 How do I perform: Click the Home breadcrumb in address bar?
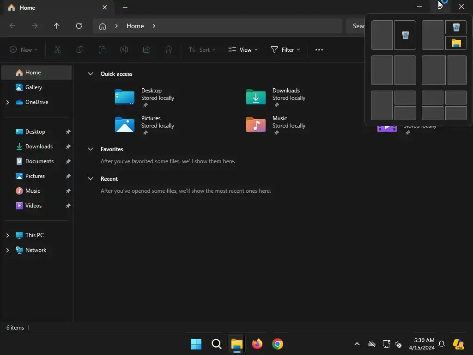click(x=135, y=26)
